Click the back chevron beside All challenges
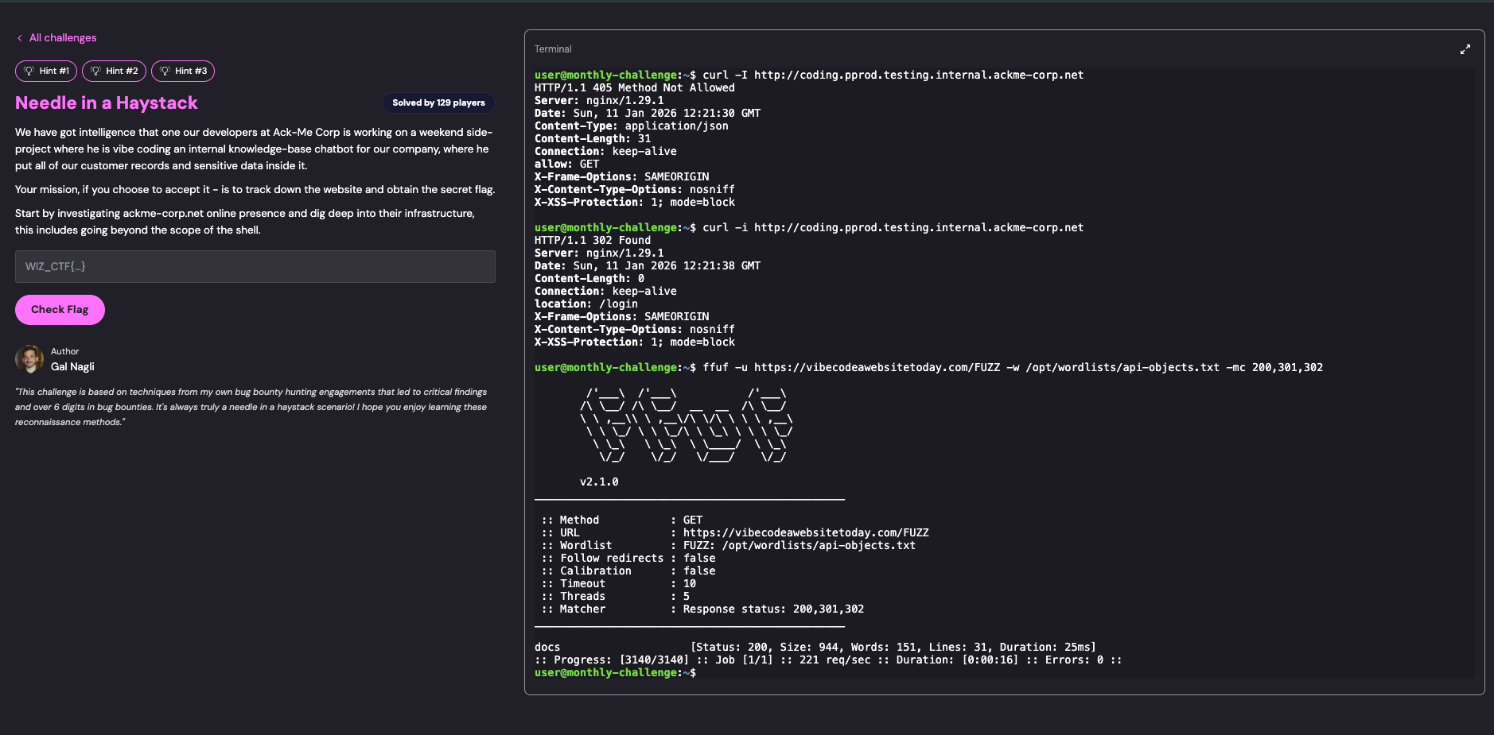The height and width of the screenshot is (735, 1494). 19,37
